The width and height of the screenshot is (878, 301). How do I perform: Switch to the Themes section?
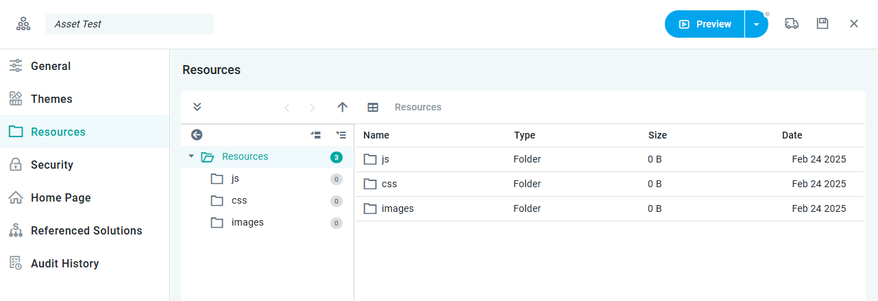point(51,99)
